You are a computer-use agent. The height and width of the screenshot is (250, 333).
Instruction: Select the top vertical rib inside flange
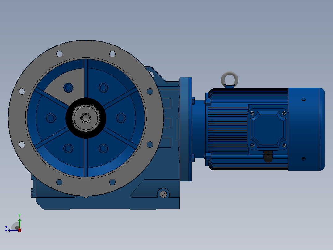click(x=86, y=78)
